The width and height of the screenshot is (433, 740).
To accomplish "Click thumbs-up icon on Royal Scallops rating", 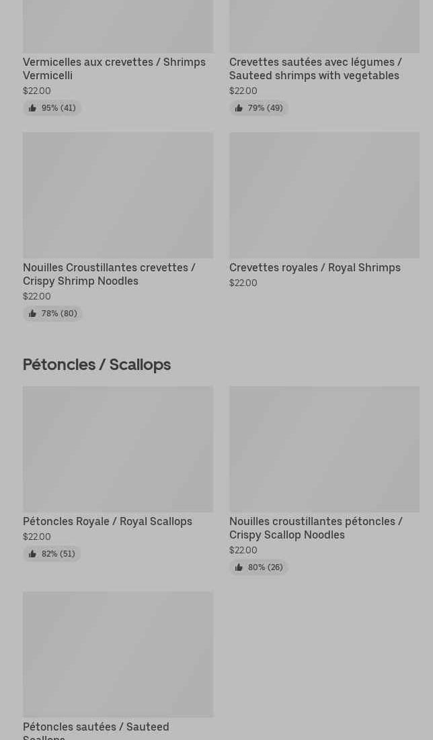I will pyautogui.click(x=32, y=554).
